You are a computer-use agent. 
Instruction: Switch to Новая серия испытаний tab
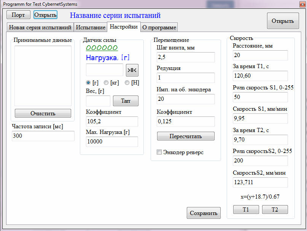coord(40,27)
